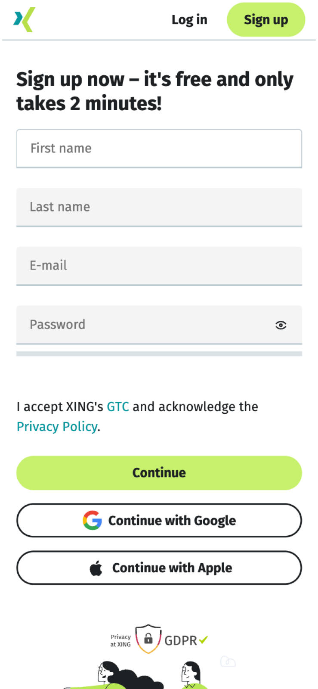
Task: Click the Sign up pill in the header
Action: click(266, 19)
